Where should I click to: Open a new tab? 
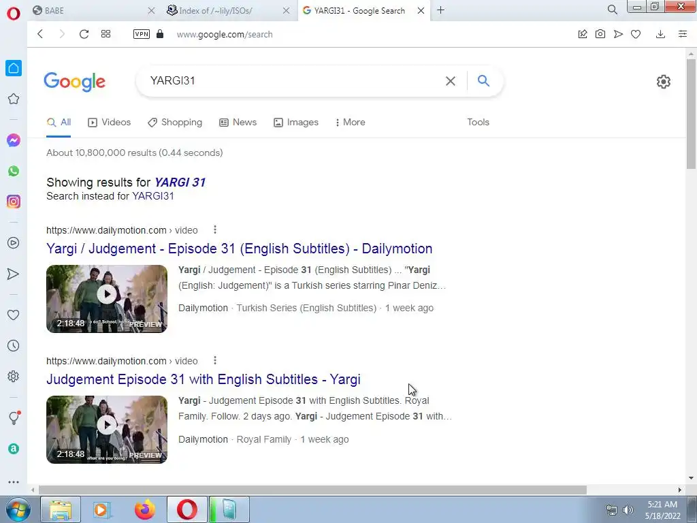[x=440, y=10]
